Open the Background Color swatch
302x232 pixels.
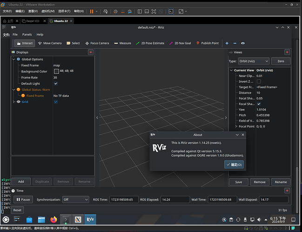tap(56, 71)
